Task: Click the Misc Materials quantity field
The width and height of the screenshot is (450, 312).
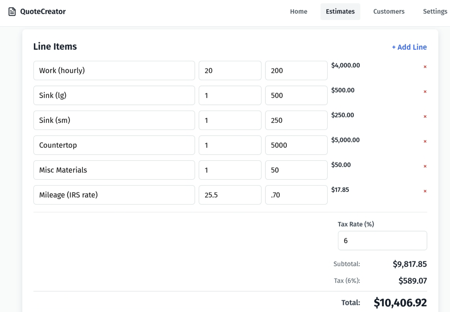Action: point(230,170)
